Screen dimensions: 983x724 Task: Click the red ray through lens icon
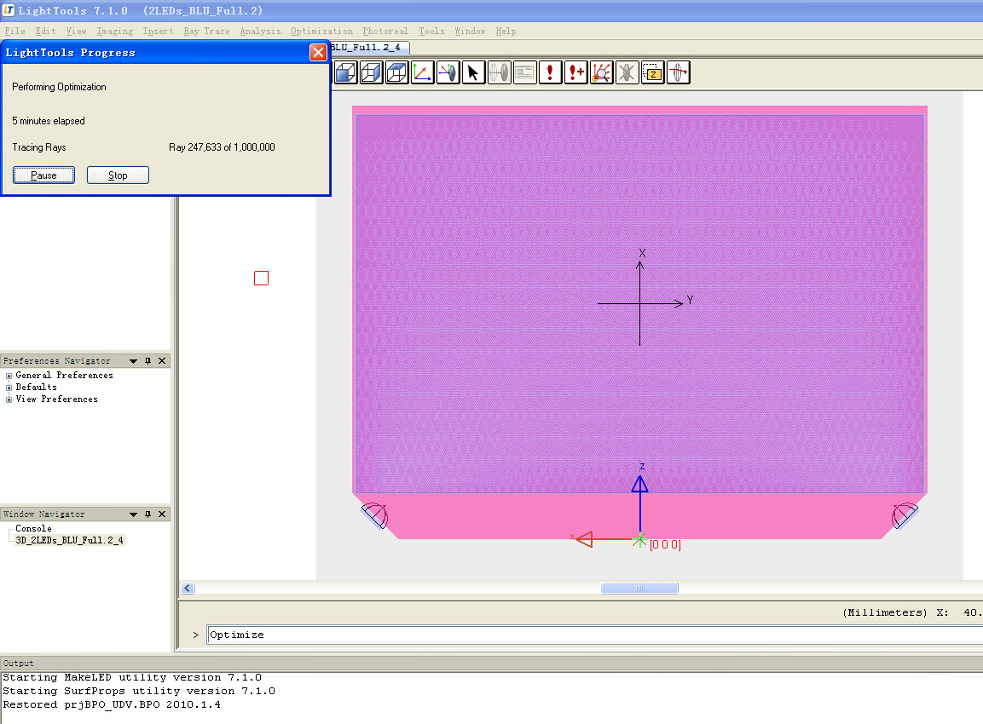679,72
